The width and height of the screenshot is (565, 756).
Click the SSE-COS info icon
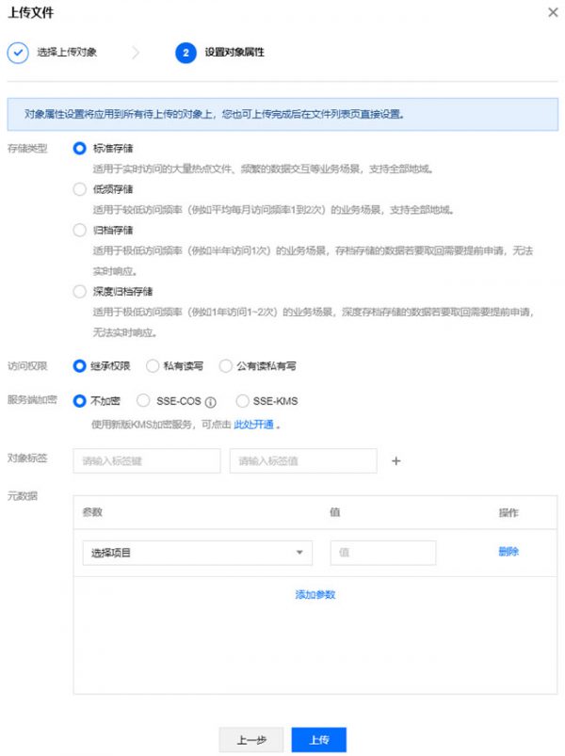pyautogui.click(x=210, y=401)
